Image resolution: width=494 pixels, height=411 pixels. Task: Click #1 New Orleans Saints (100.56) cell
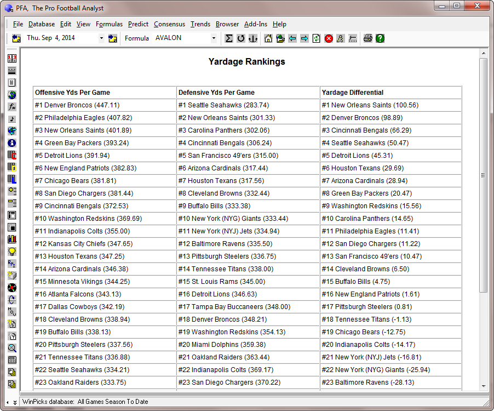pos(390,105)
